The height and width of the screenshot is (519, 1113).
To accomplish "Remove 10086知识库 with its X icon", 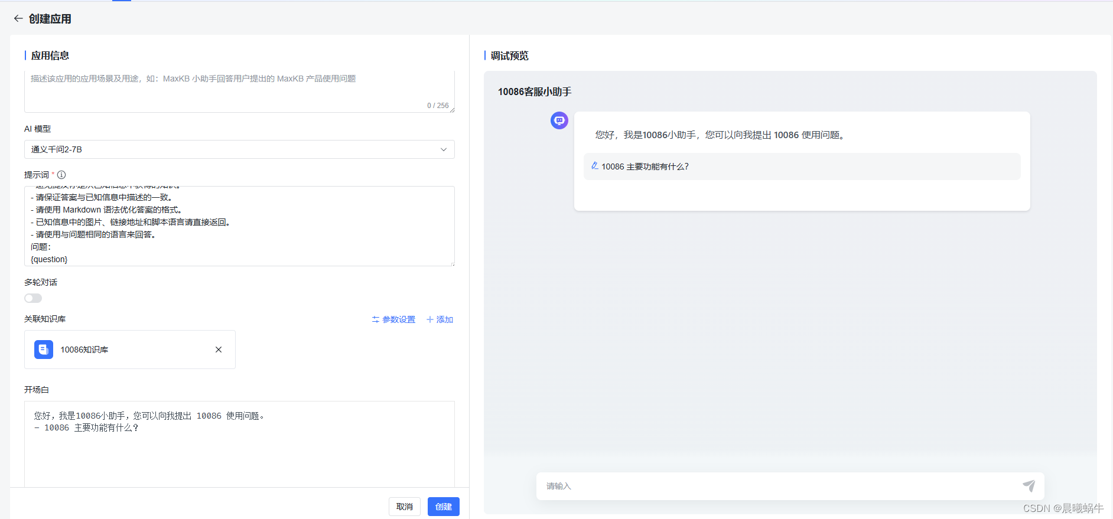I will [219, 350].
